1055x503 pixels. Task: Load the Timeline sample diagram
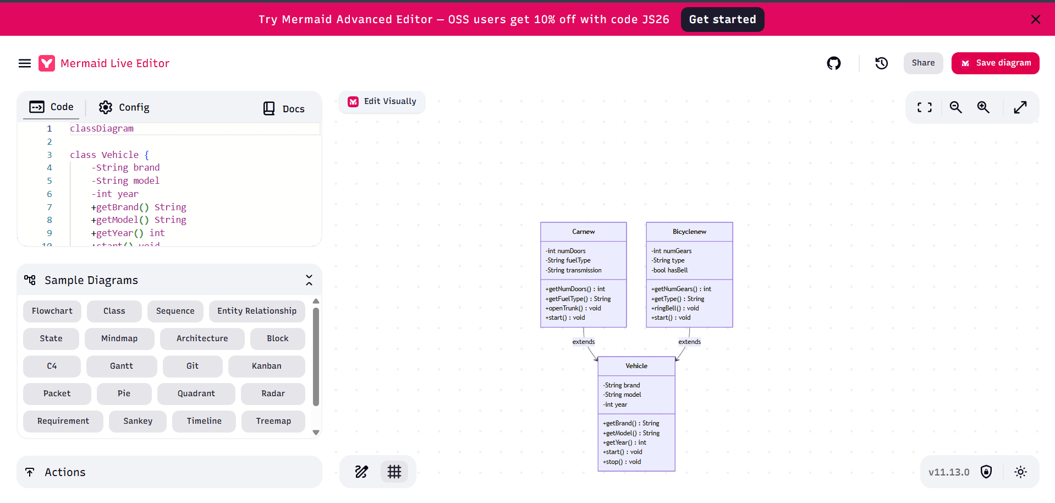[x=204, y=422]
